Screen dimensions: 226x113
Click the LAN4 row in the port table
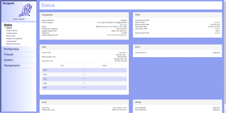pos(84,83)
